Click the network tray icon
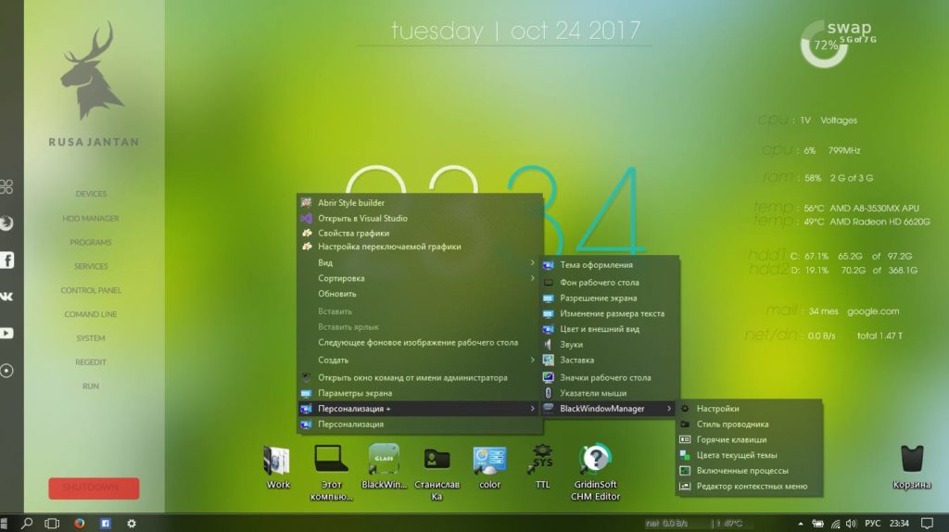This screenshot has height=532, width=949. coord(835,524)
